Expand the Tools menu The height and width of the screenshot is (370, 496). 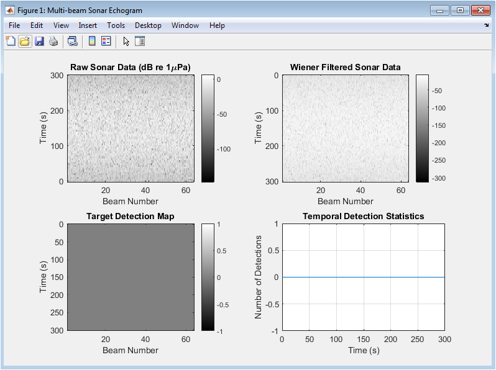coord(116,25)
